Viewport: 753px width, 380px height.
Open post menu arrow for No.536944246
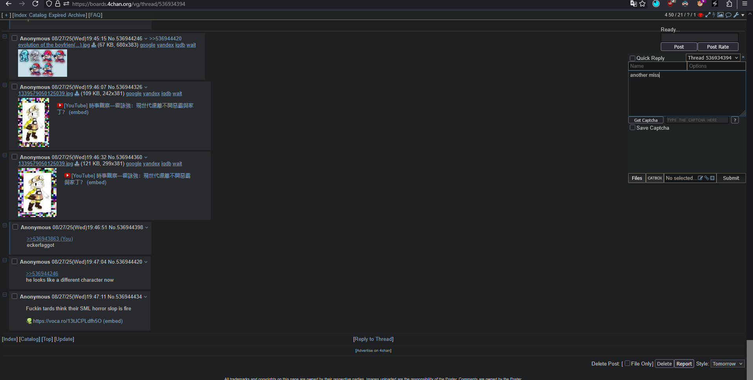(146, 39)
